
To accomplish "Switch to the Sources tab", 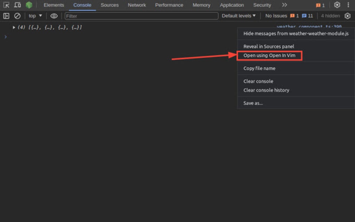I will (110, 5).
